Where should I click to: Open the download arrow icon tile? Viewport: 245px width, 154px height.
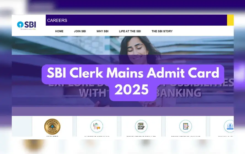[x=229, y=126]
